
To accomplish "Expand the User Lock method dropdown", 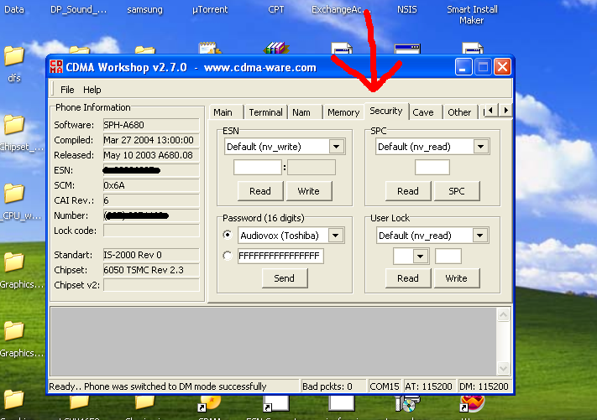I will click(480, 236).
